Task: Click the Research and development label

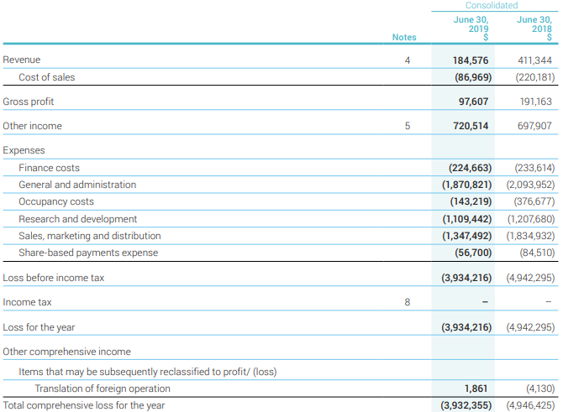Action: pyautogui.click(x=77, y=219)
